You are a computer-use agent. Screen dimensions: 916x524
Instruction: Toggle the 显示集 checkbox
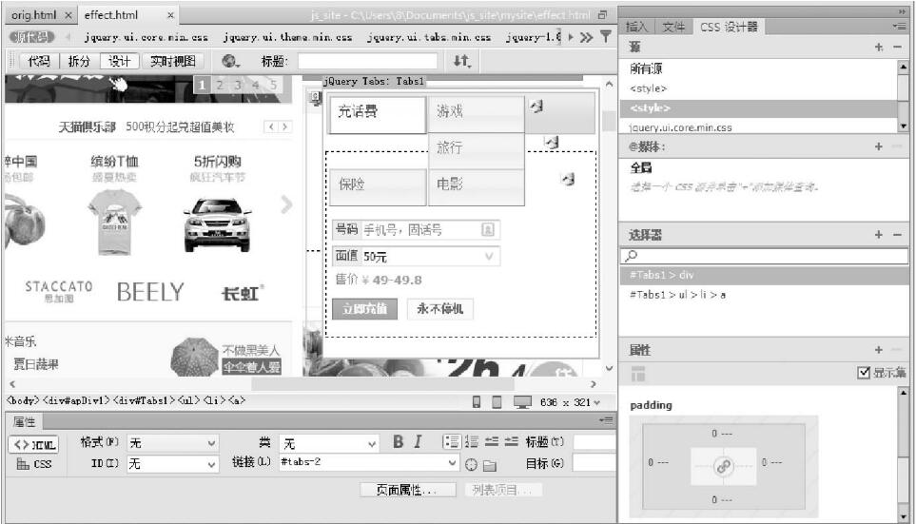tap(864, 373)
